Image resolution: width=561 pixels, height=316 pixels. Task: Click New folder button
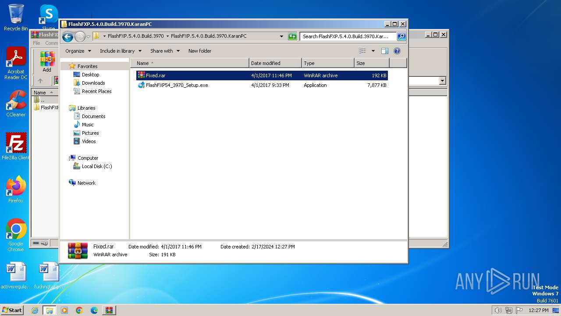click(x=200, y=51)
